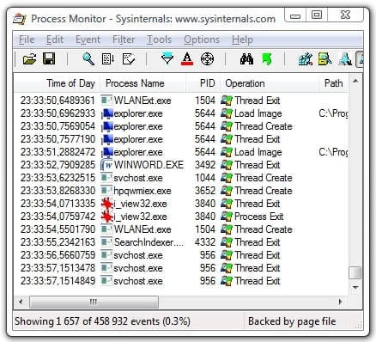
Task: Open the Options menu
Action: (x=202, y=40)
